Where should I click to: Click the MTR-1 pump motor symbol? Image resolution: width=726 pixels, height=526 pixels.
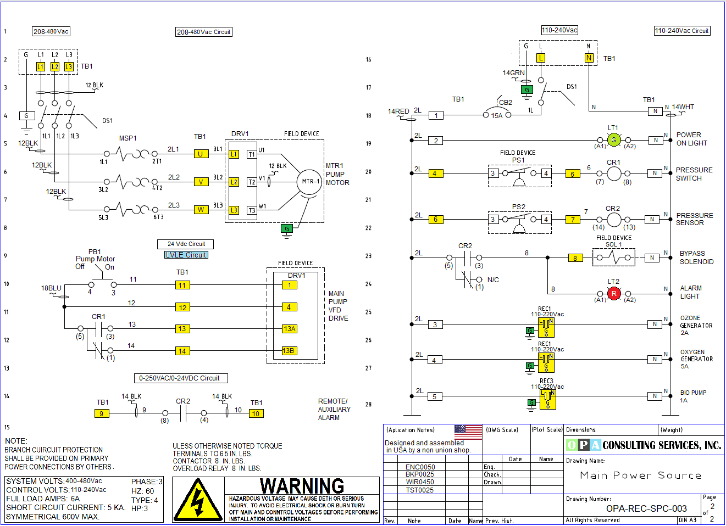[x=311, y=181]
